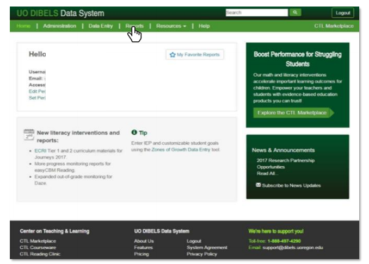This screenshot has height=264, width=369.
Task: Click the green search magnifier button
Action: [x=295, y=12]
